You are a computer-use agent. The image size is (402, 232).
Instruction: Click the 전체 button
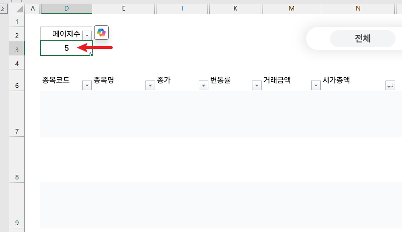tap(363, 38)
